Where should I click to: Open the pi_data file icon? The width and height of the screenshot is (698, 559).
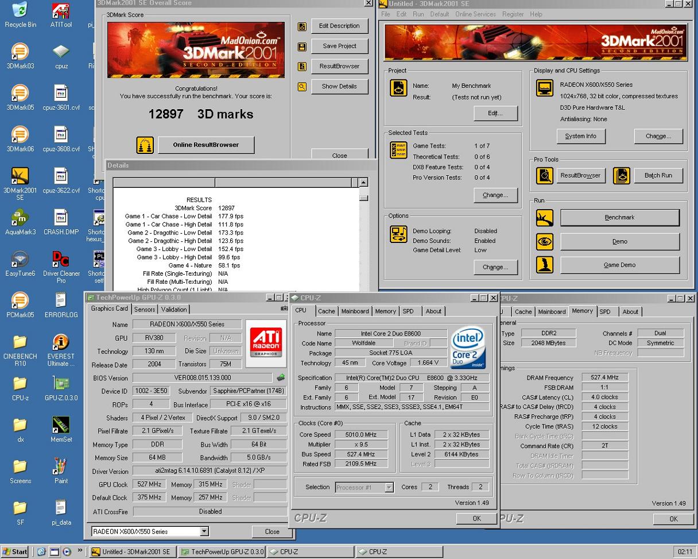[61, 512]
